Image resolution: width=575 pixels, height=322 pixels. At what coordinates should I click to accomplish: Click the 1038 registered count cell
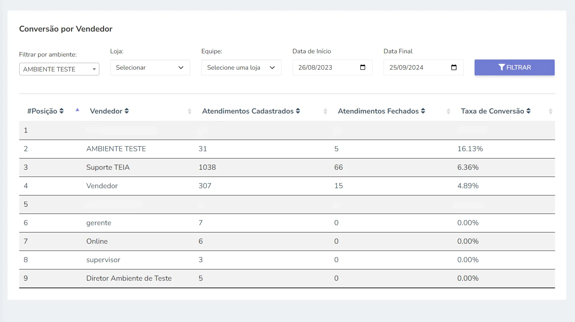(x=207, y=167)
